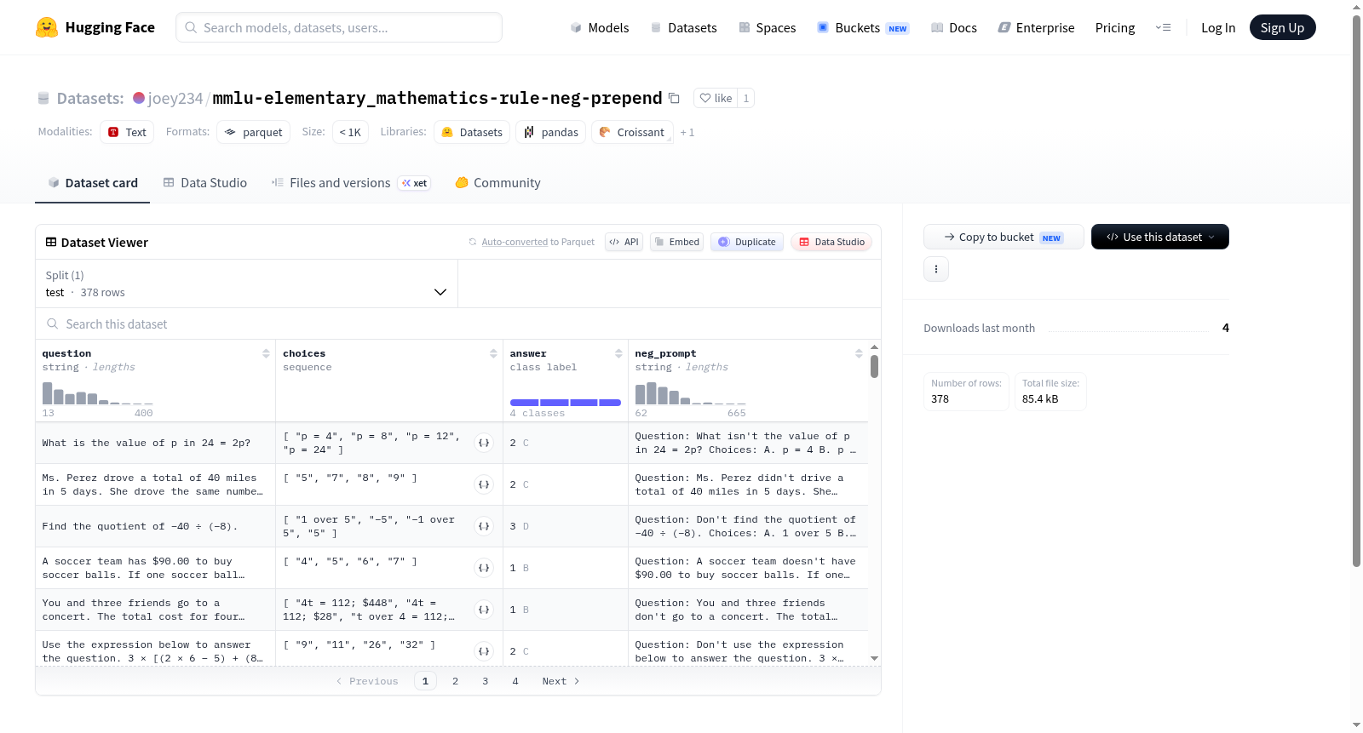The width and height of the screenshot is (1363, 733).
Task: Focus the Search models, datasets, users field
Action: (339, 27)
